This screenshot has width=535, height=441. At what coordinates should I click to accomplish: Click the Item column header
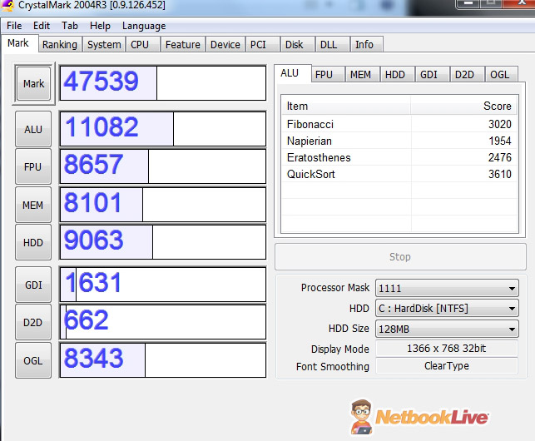click(x=346, y=106)
